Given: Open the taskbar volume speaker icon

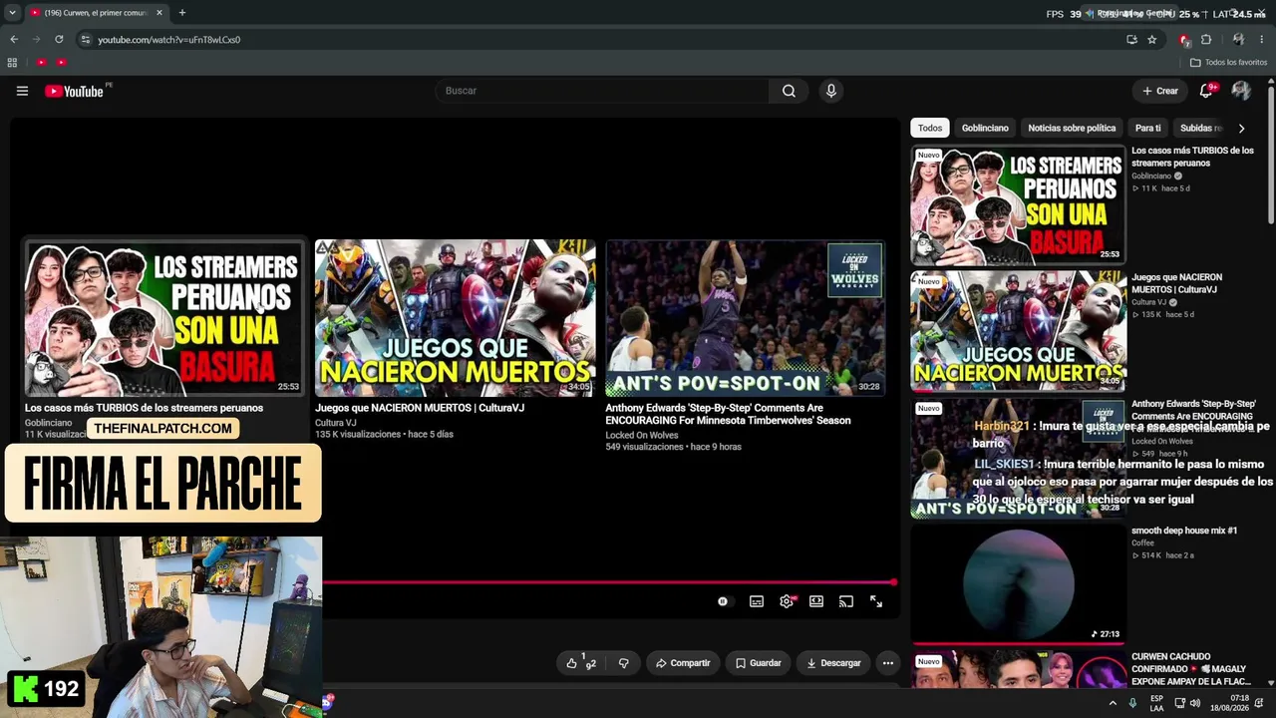Looking at the screenshot, I should (x=1195, y=703).
